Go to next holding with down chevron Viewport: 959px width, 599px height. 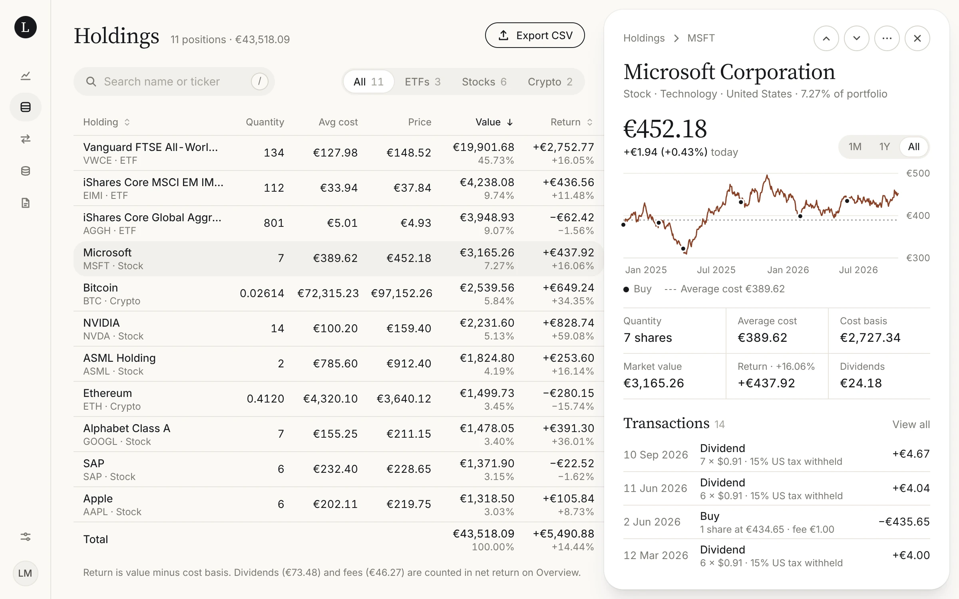click(x=857, y=38)
